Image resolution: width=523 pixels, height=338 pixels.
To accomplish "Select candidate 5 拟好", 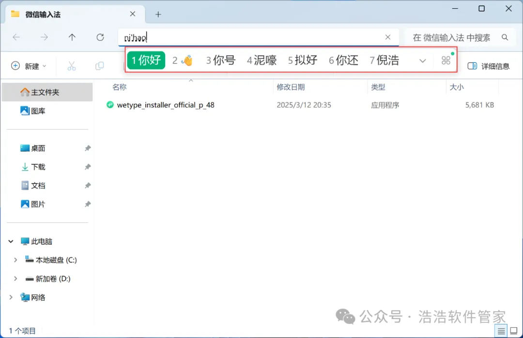I will pyautogui.click(x=303, y=61).
